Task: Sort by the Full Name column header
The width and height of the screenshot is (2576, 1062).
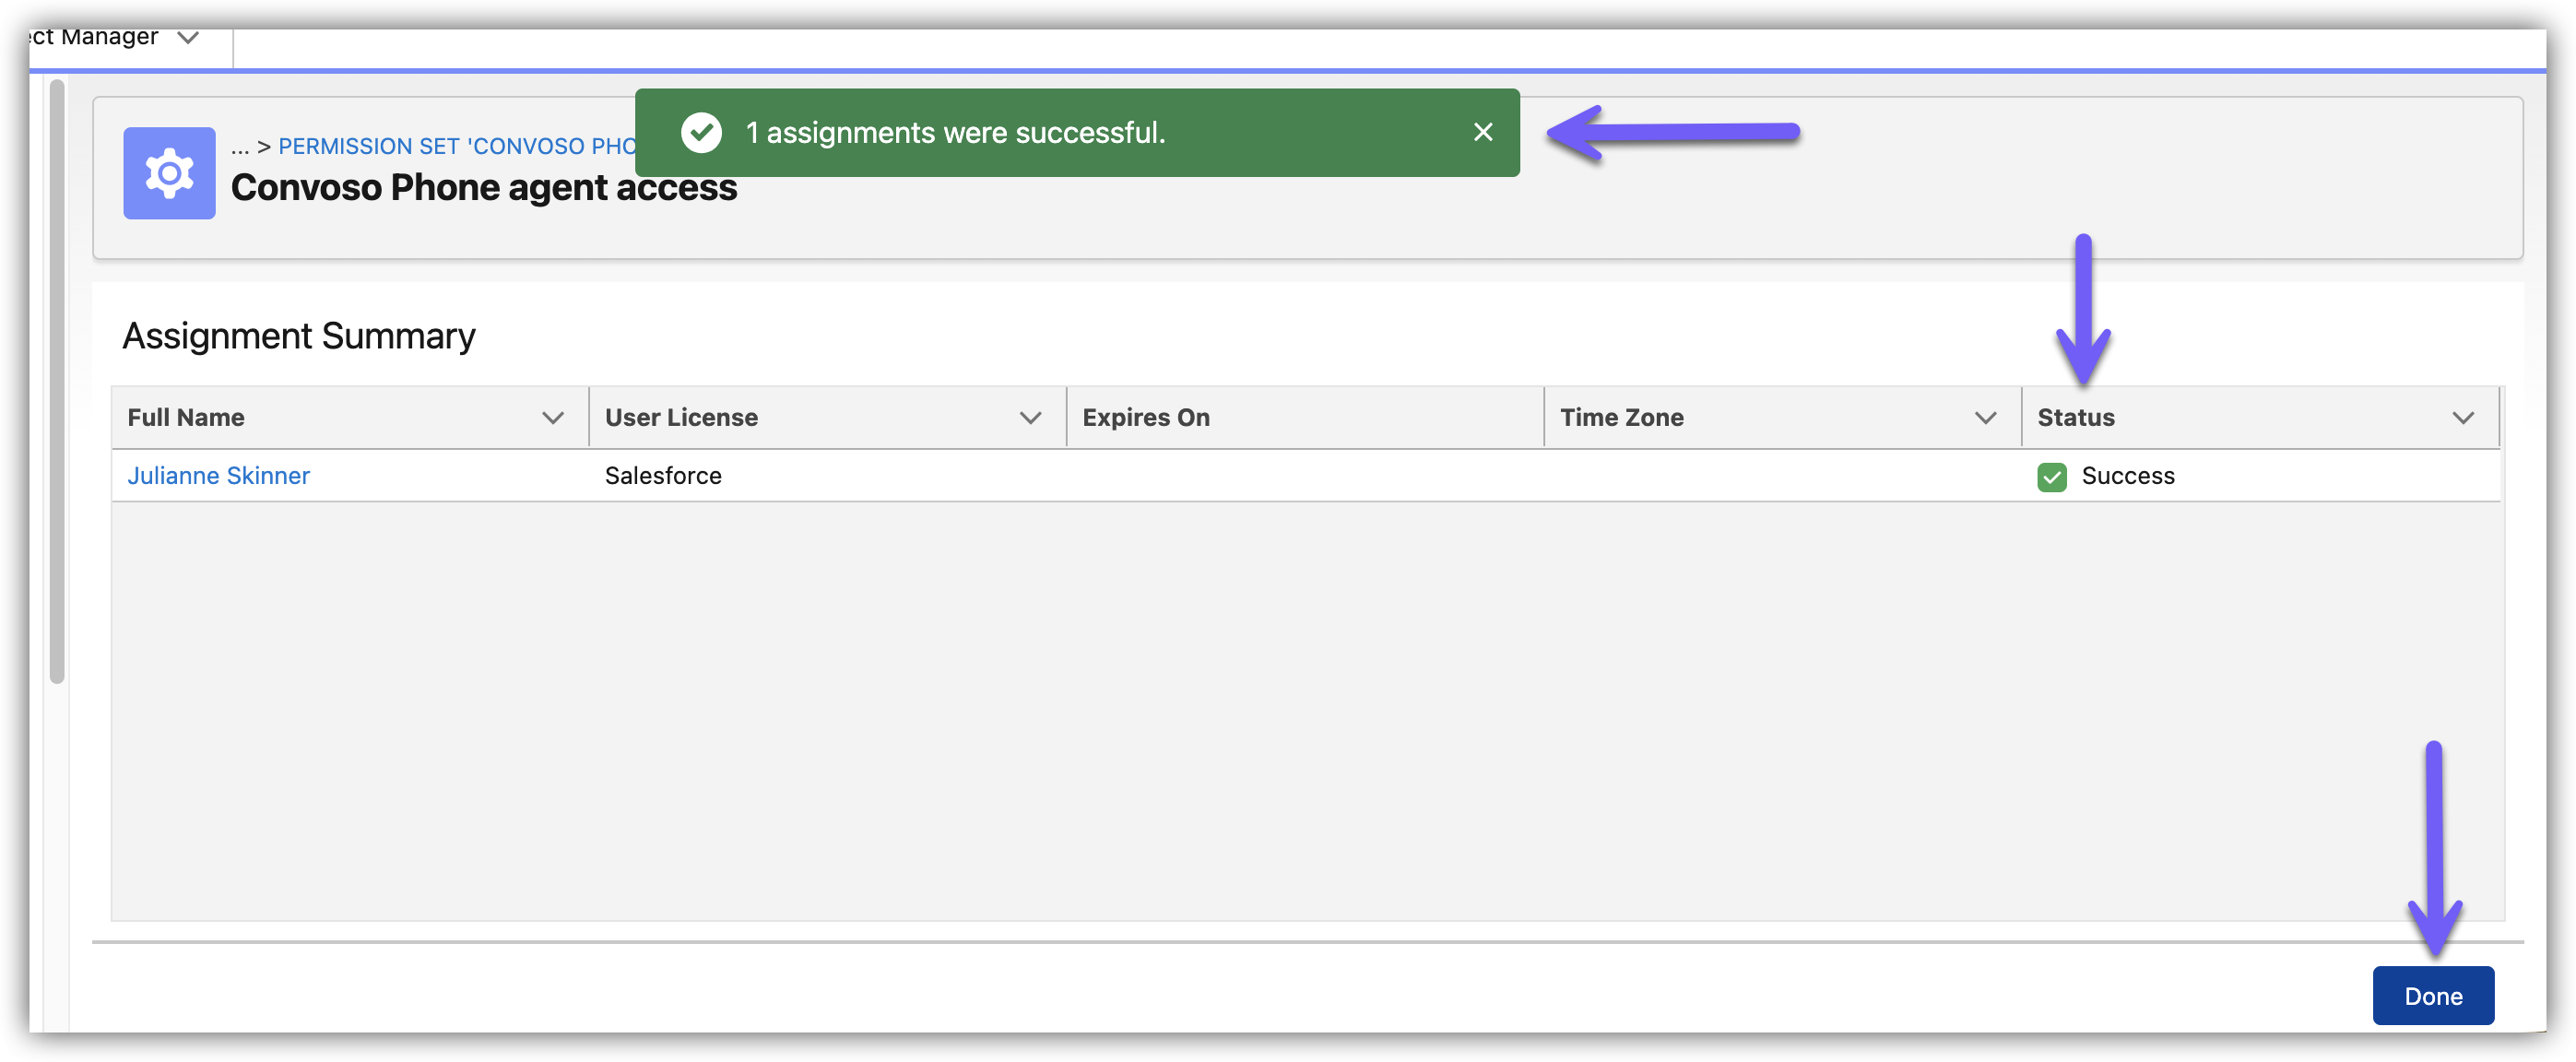Action: [x=186, y=418]
